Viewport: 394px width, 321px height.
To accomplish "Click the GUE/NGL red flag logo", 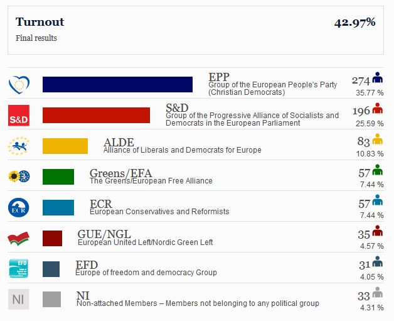I will pos(19,239).
